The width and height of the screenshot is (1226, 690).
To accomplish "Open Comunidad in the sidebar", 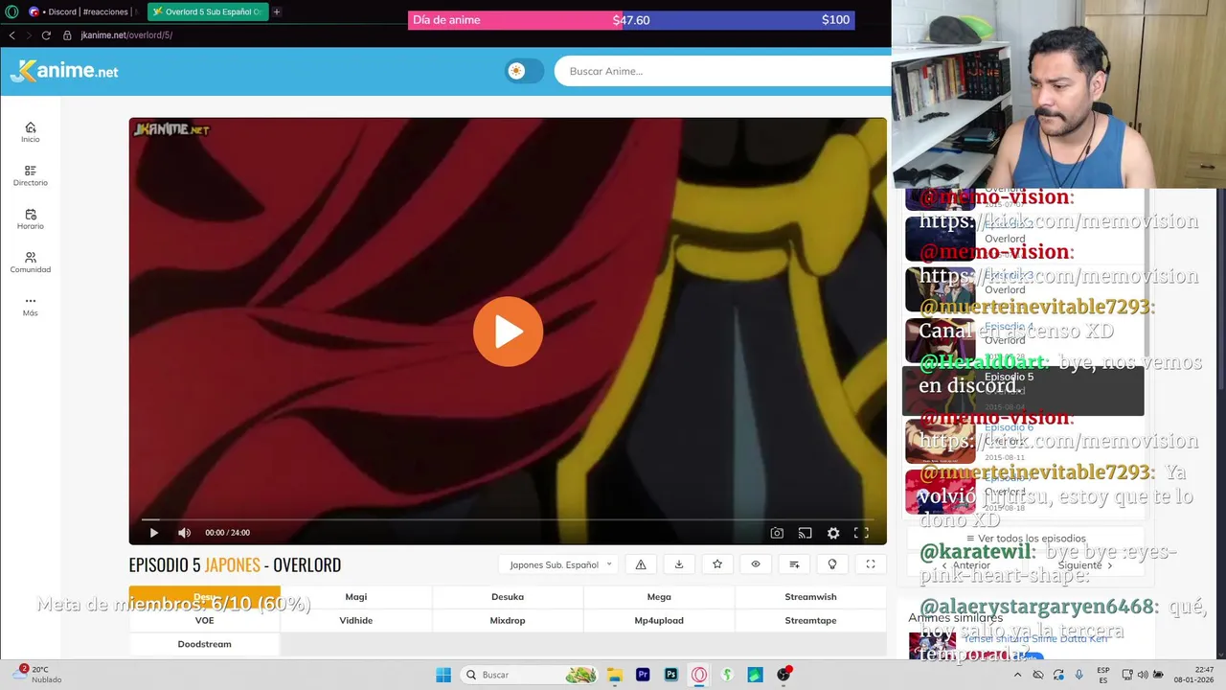I will pos(31,263).
